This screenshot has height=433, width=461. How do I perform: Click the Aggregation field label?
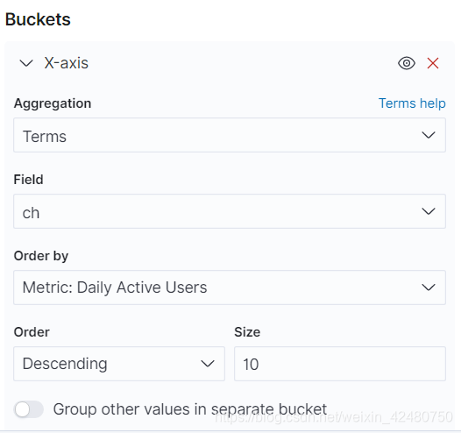tap(53, 103)
